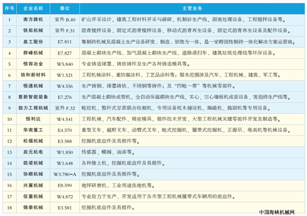307x216 pixels.
Task: Click business text starting 地坪研磨机
Action: click(x=118, y=185)
